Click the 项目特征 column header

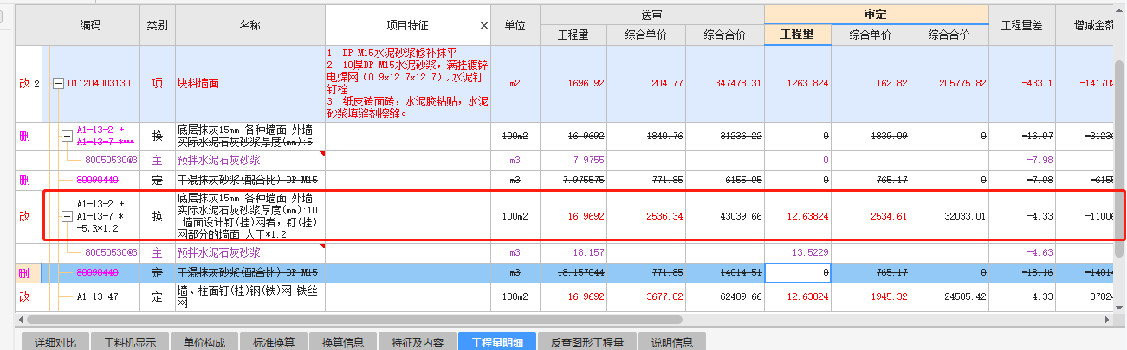407,25
